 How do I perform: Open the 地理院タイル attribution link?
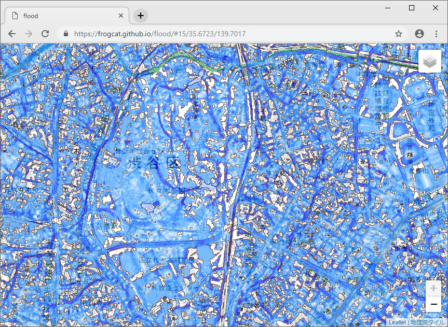point(429,322)
